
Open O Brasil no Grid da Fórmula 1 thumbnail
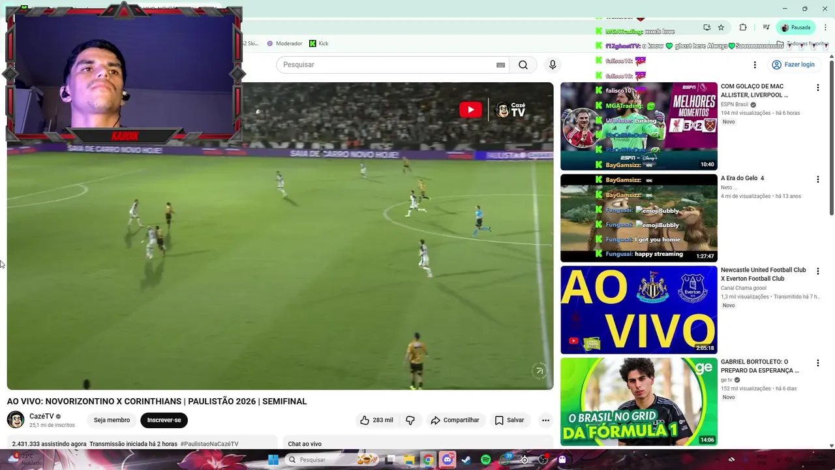[x=639, y=402]
